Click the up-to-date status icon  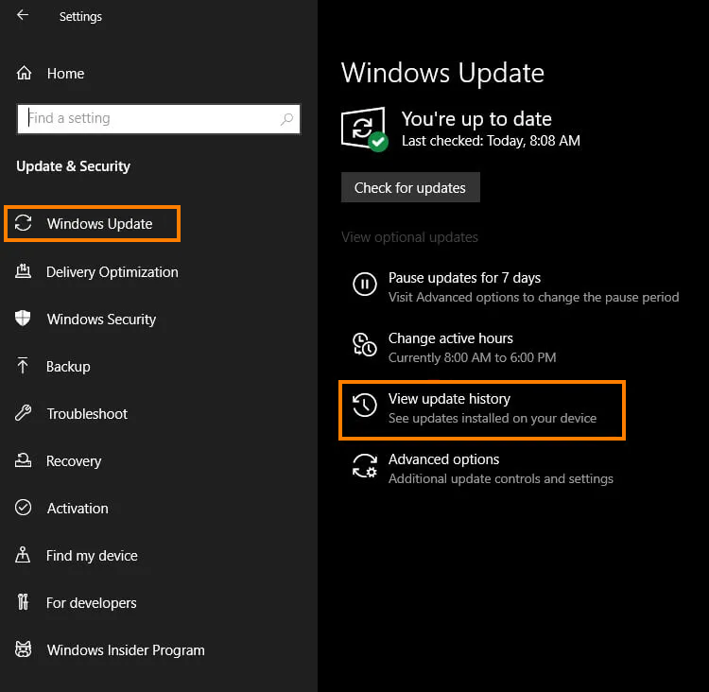point(365,130)
